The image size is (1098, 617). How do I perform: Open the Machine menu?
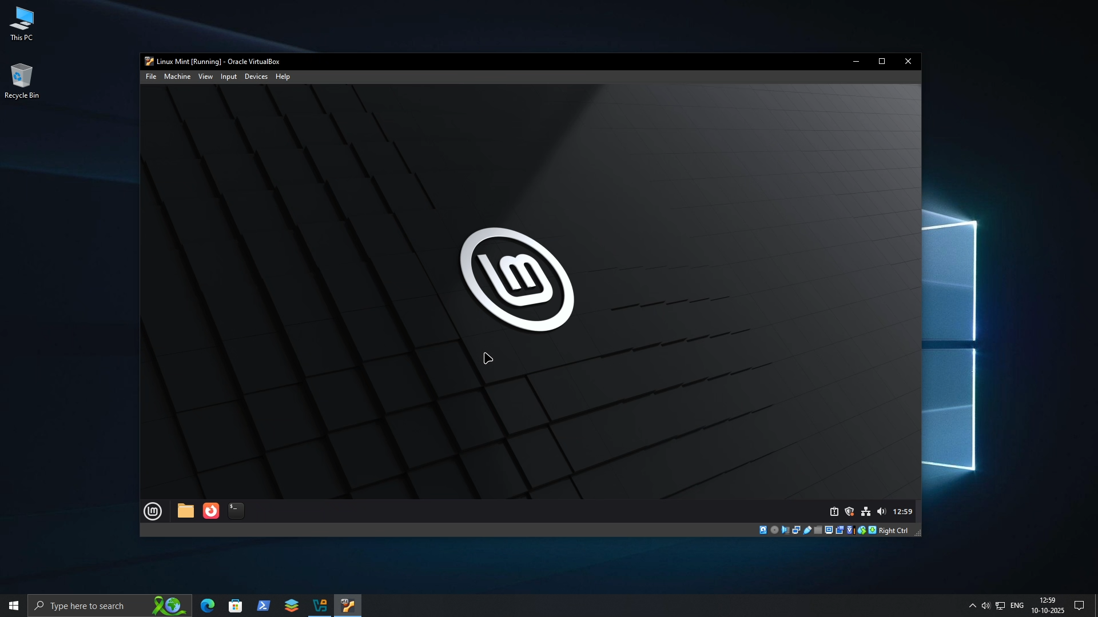coord(177,77)
